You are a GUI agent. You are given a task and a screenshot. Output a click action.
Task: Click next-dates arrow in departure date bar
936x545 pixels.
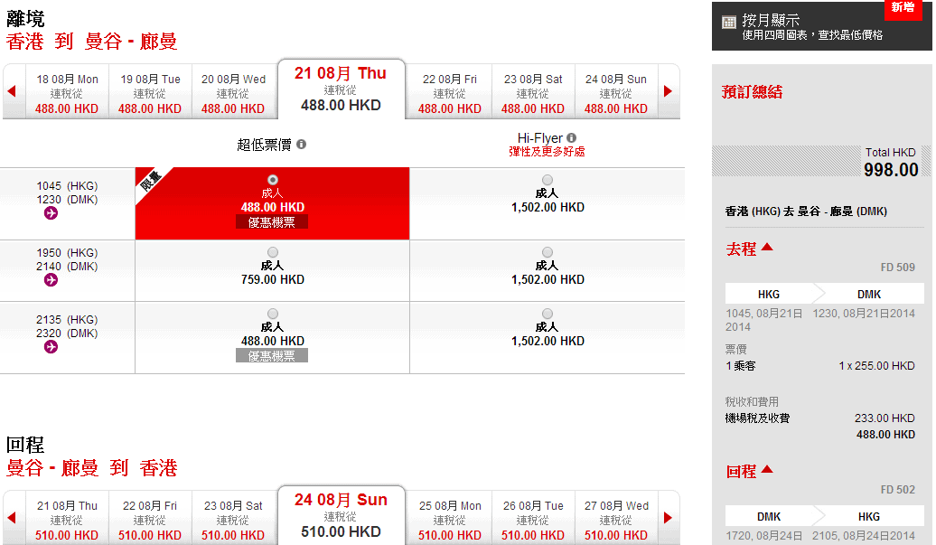pos(668,91)
